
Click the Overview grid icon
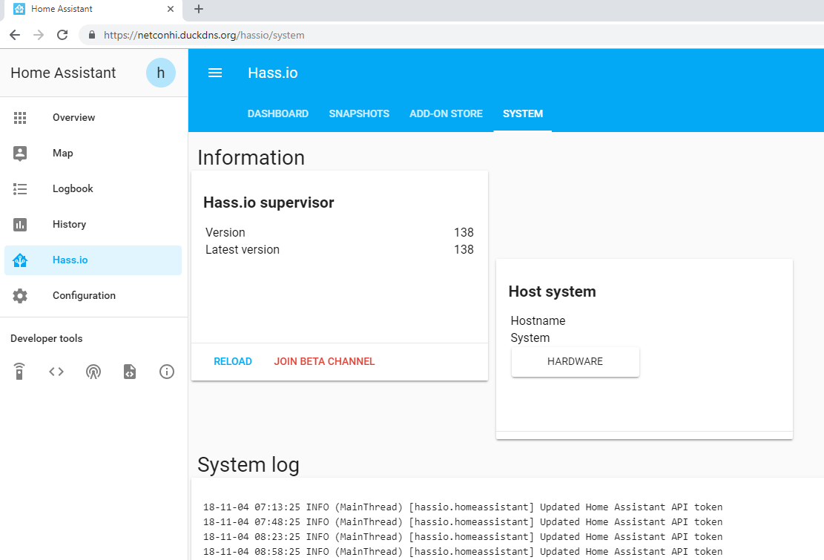click(20, 118)
